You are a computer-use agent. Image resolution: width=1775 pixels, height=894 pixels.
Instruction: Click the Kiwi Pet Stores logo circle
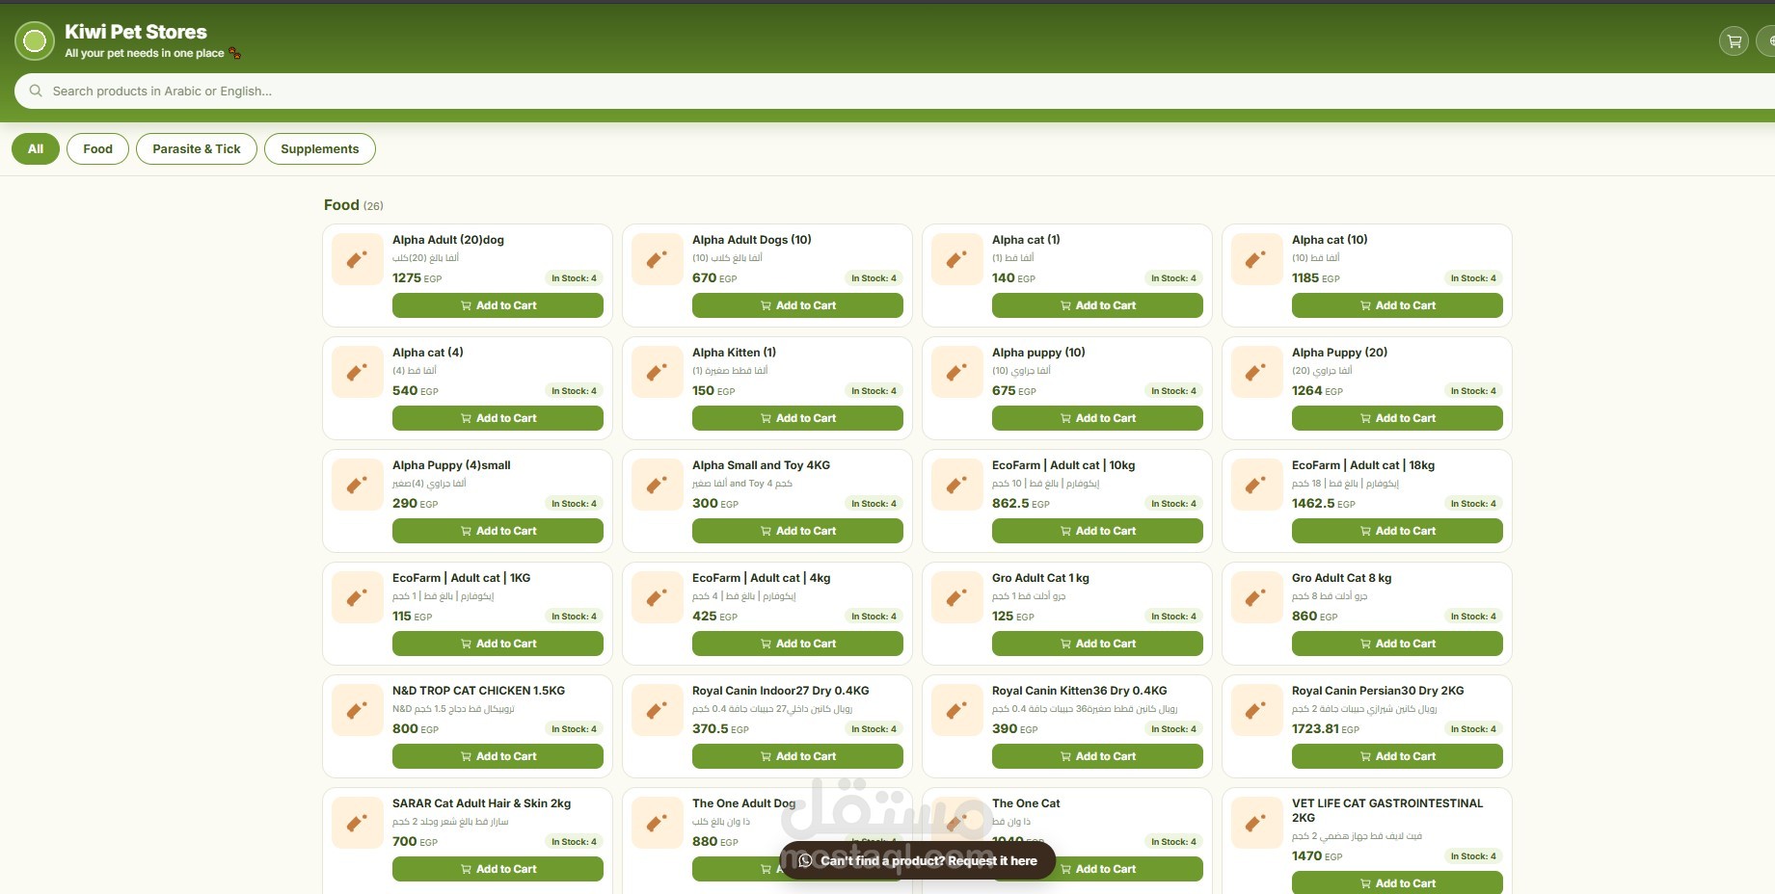click(35, 40)
